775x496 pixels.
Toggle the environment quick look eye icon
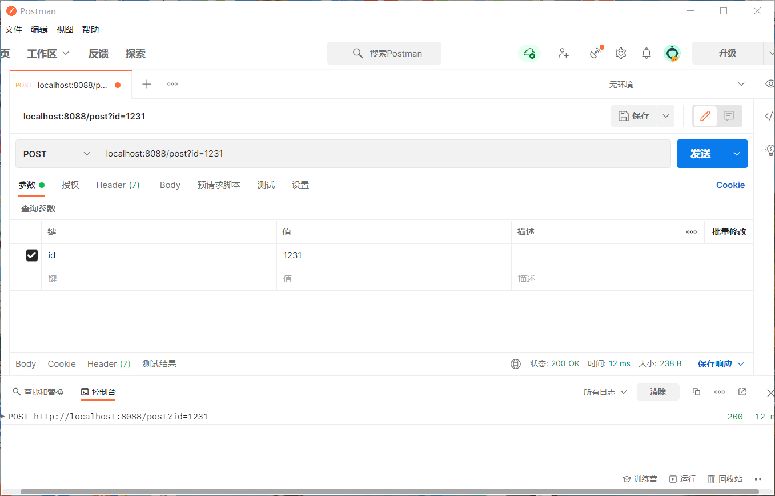point(770,84)
